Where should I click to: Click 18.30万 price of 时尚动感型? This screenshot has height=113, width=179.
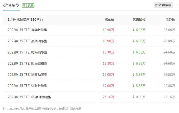pos(108,52)
